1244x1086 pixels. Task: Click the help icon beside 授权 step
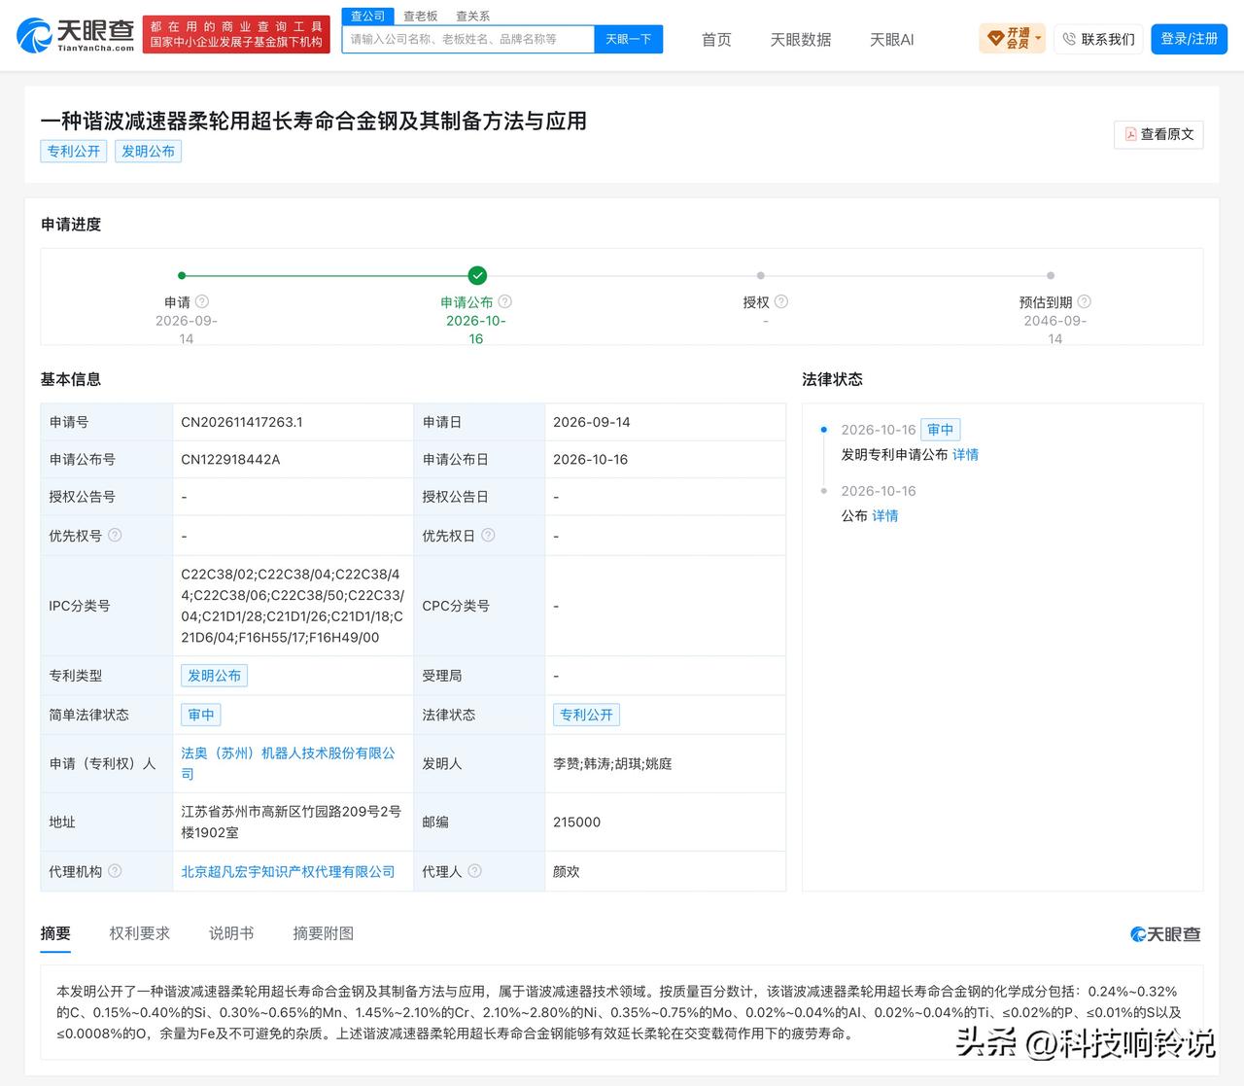click(x=781, y=301)
